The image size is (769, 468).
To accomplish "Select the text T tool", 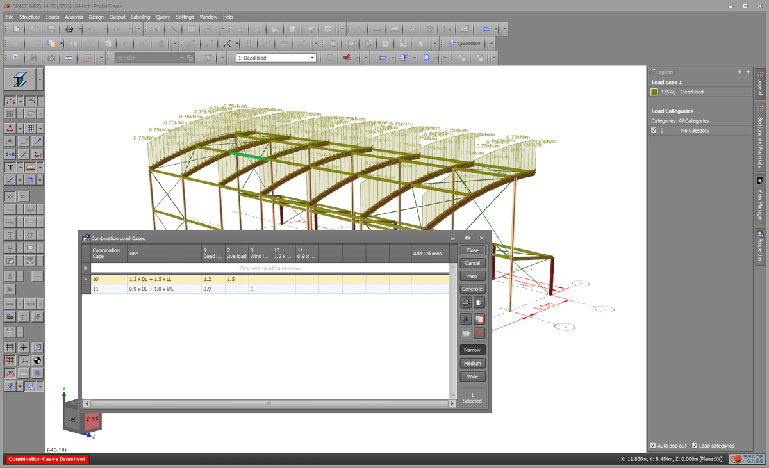I will coord(10,167).
